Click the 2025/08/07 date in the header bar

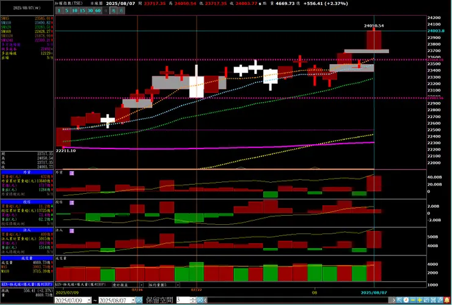[120, 4]
